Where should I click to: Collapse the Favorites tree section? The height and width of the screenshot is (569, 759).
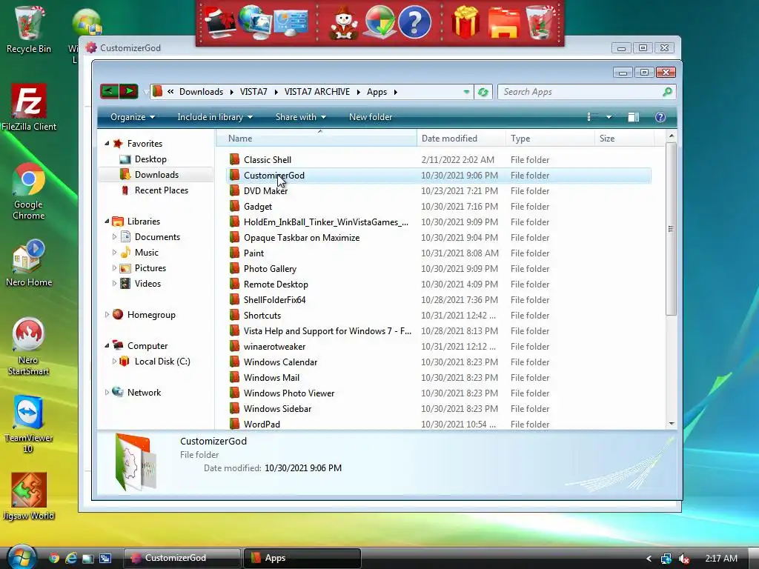point(107,143)
